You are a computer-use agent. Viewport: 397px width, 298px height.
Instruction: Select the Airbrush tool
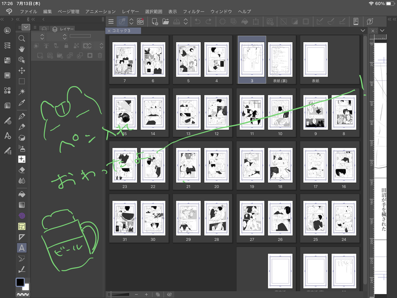tap(22, 149)
